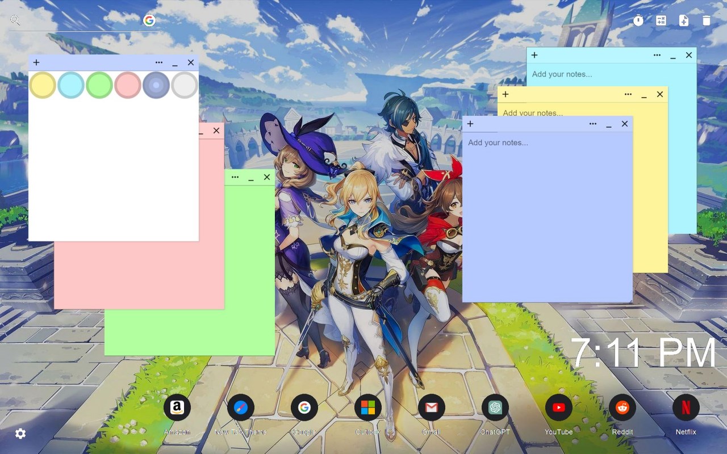Screen dimensions: 727x454
Task: Open the yellow note's three-dot menu
Action: (x=628, y=94)
